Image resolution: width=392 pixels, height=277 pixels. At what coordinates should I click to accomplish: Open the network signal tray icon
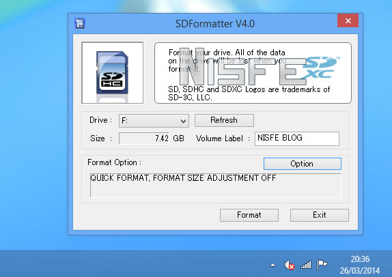click(306, 265)
